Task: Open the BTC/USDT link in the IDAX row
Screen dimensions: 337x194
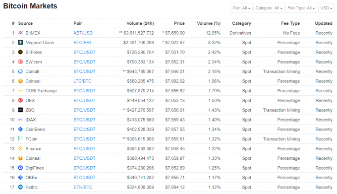Action: [x=84, y=120]
